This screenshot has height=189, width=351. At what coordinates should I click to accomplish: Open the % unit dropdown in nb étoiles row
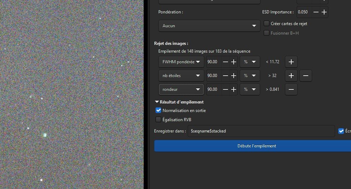pos(250,76)
